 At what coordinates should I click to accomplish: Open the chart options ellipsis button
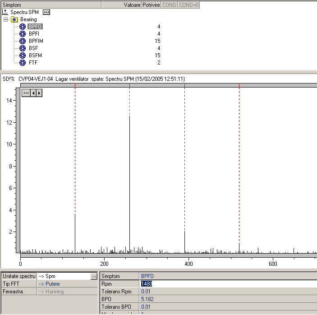tap(26, 93)
